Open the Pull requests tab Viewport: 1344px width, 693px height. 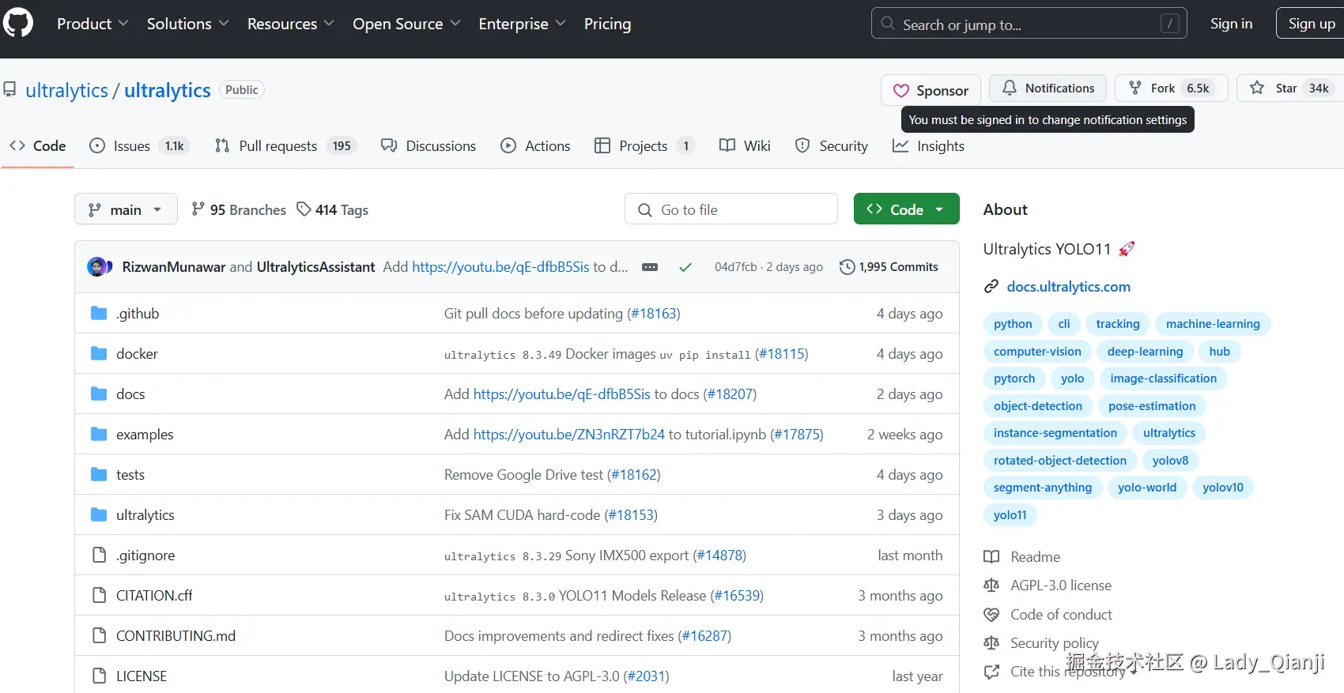285,146
